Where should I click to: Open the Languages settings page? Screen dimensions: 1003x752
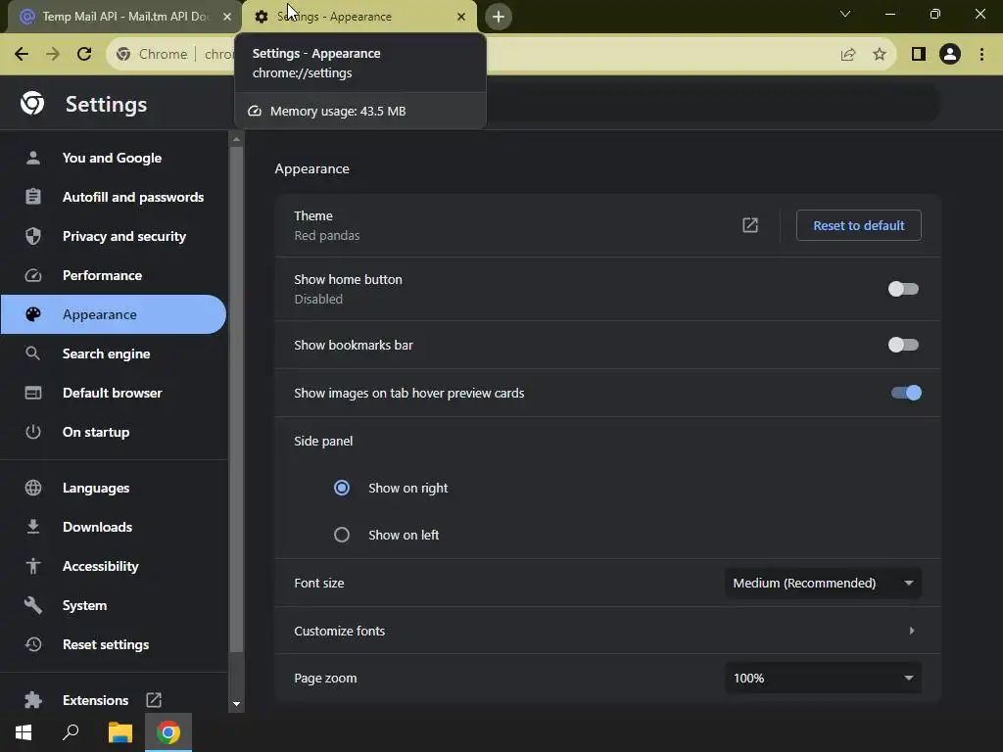click(x=114, y=488)
